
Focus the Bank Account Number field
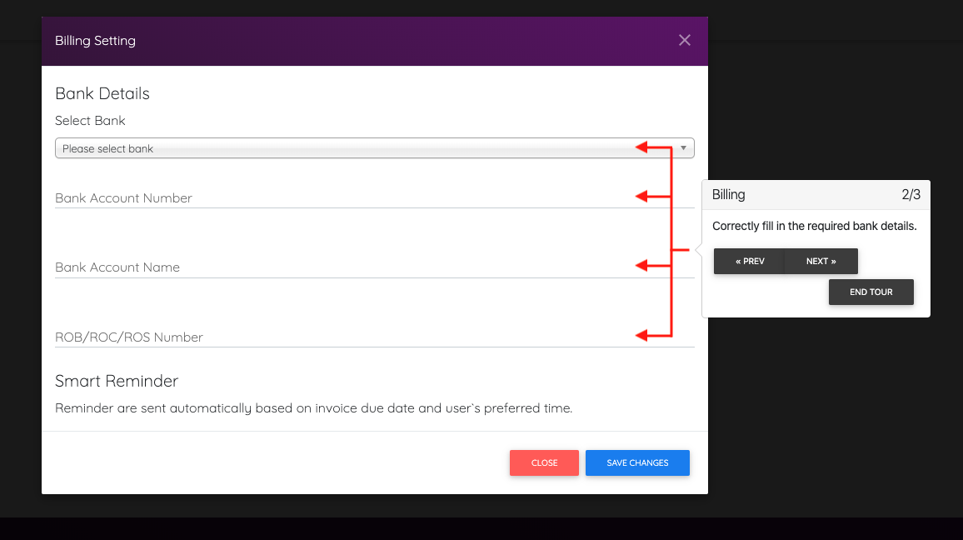point(333,198)
